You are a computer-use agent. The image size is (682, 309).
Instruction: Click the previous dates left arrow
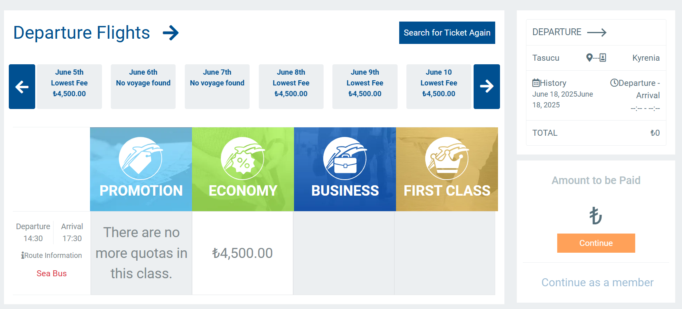pyautogui.click(x=22, y=87)
